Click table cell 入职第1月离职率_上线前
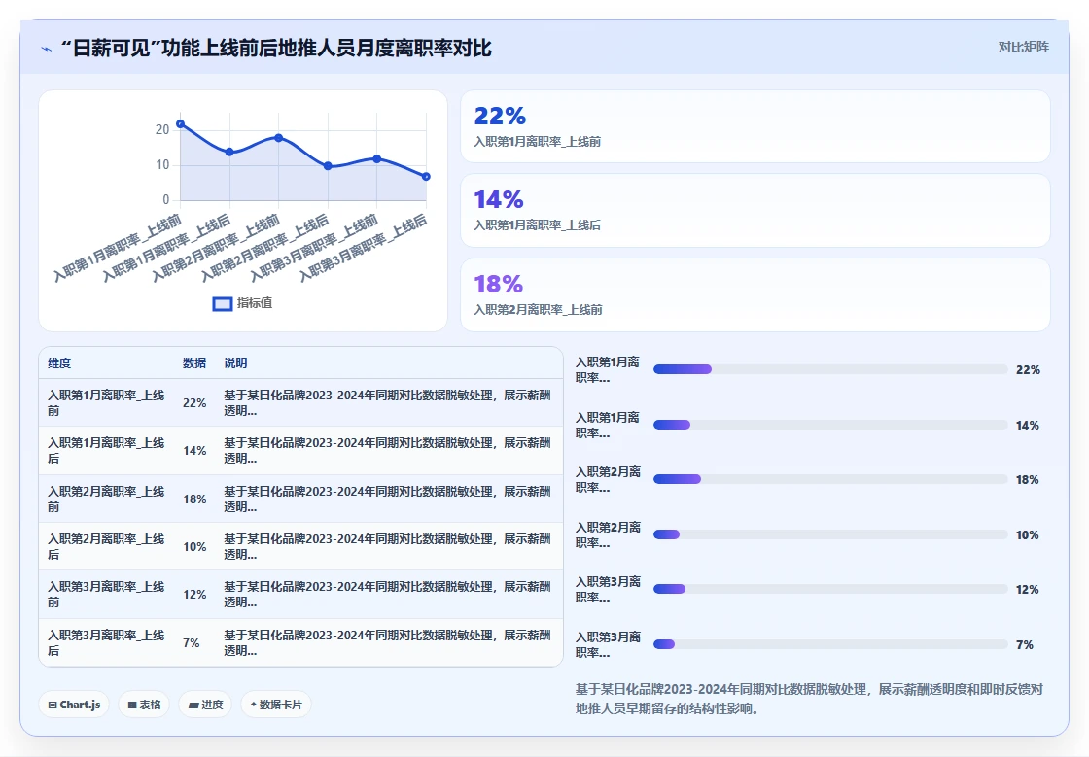 click(x=106, y=402)
